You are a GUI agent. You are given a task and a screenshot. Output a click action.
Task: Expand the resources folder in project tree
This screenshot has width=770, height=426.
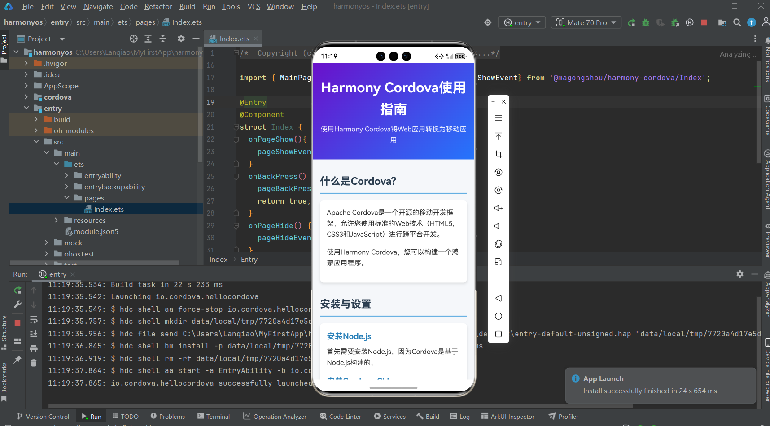[x=56, y=220]
